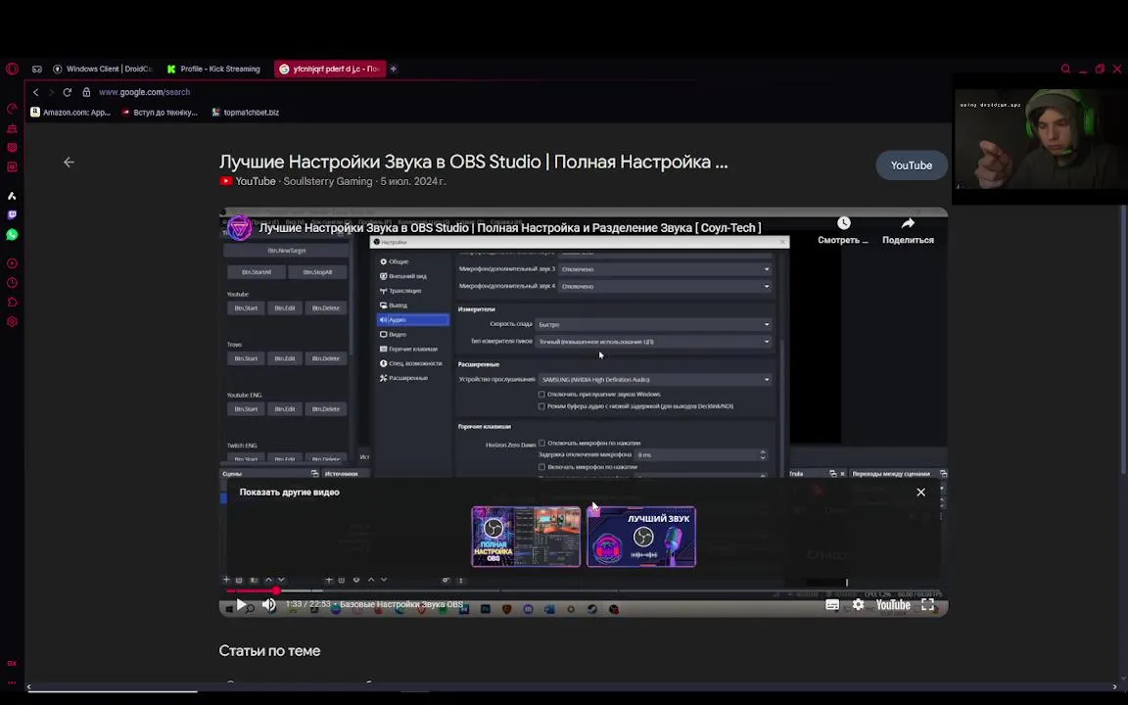Seek on the red video progress bar
1128x705 pixels.
tap(584, 590)
